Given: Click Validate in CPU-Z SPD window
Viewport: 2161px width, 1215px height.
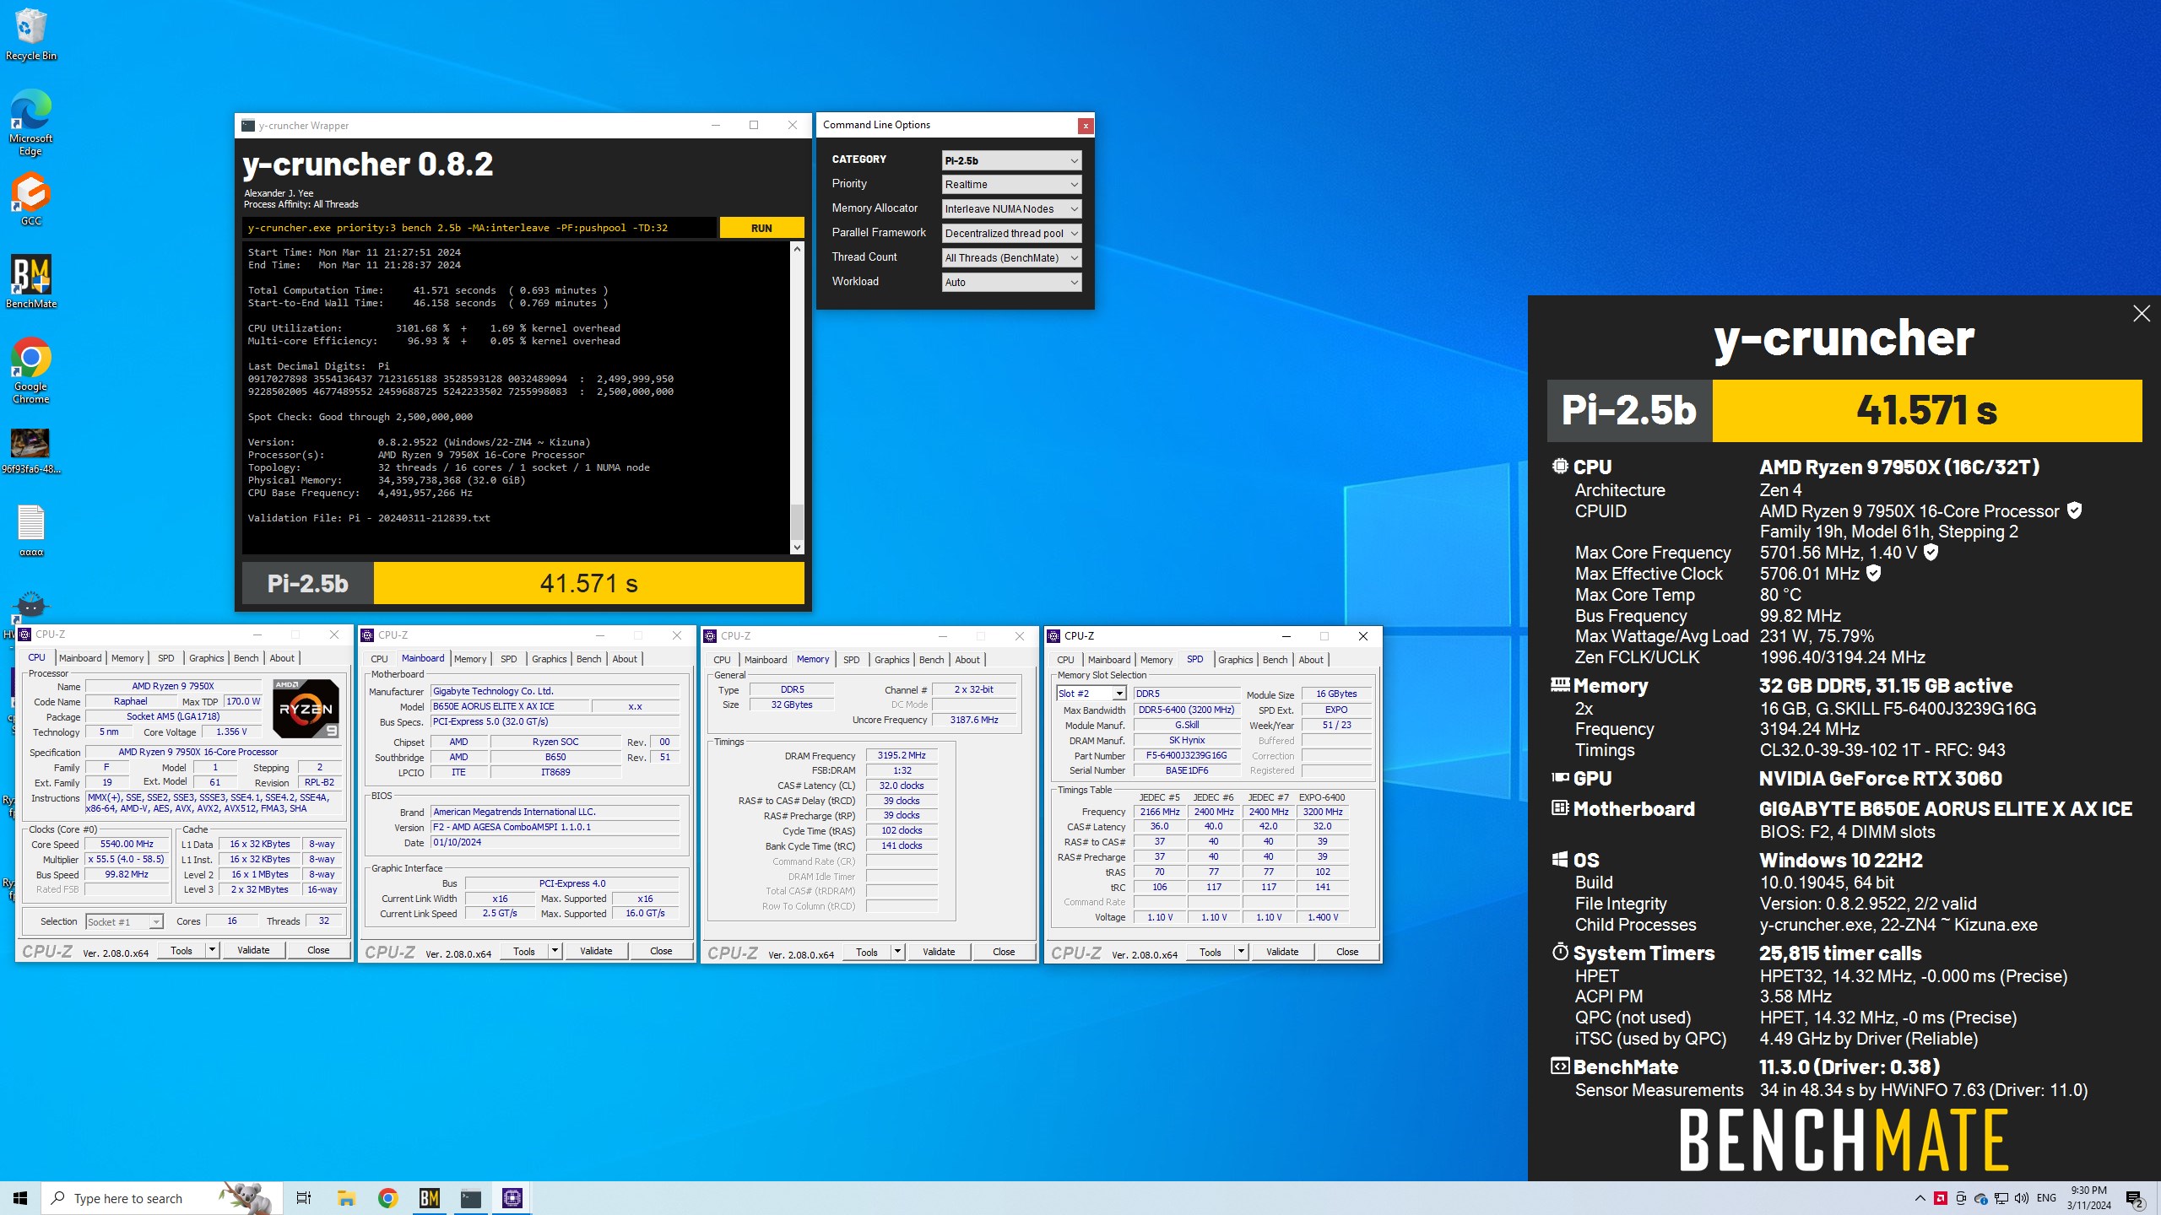Looking at the screenshot, I should [1282, 952].
